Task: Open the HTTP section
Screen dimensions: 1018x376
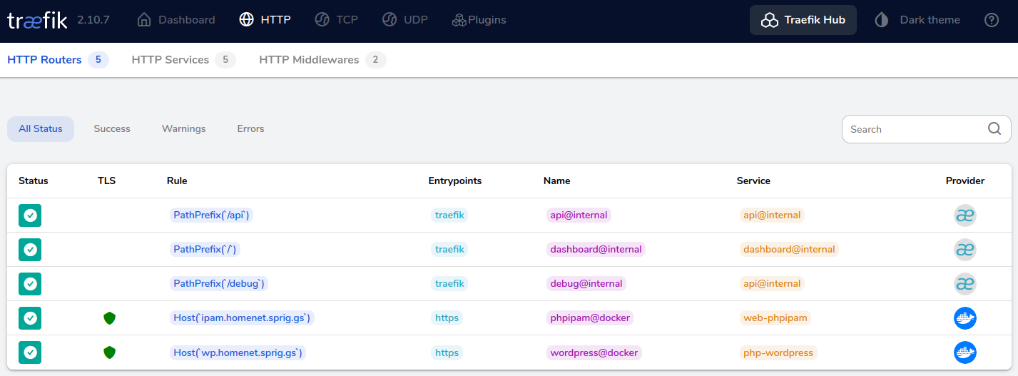Action: click(x=265, y=20)
